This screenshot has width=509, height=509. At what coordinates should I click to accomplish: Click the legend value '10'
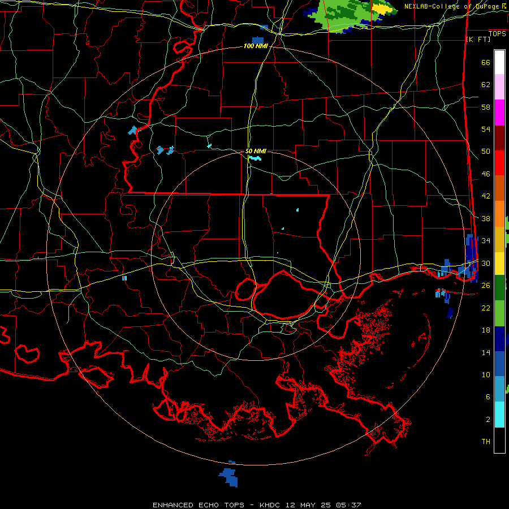486,375
